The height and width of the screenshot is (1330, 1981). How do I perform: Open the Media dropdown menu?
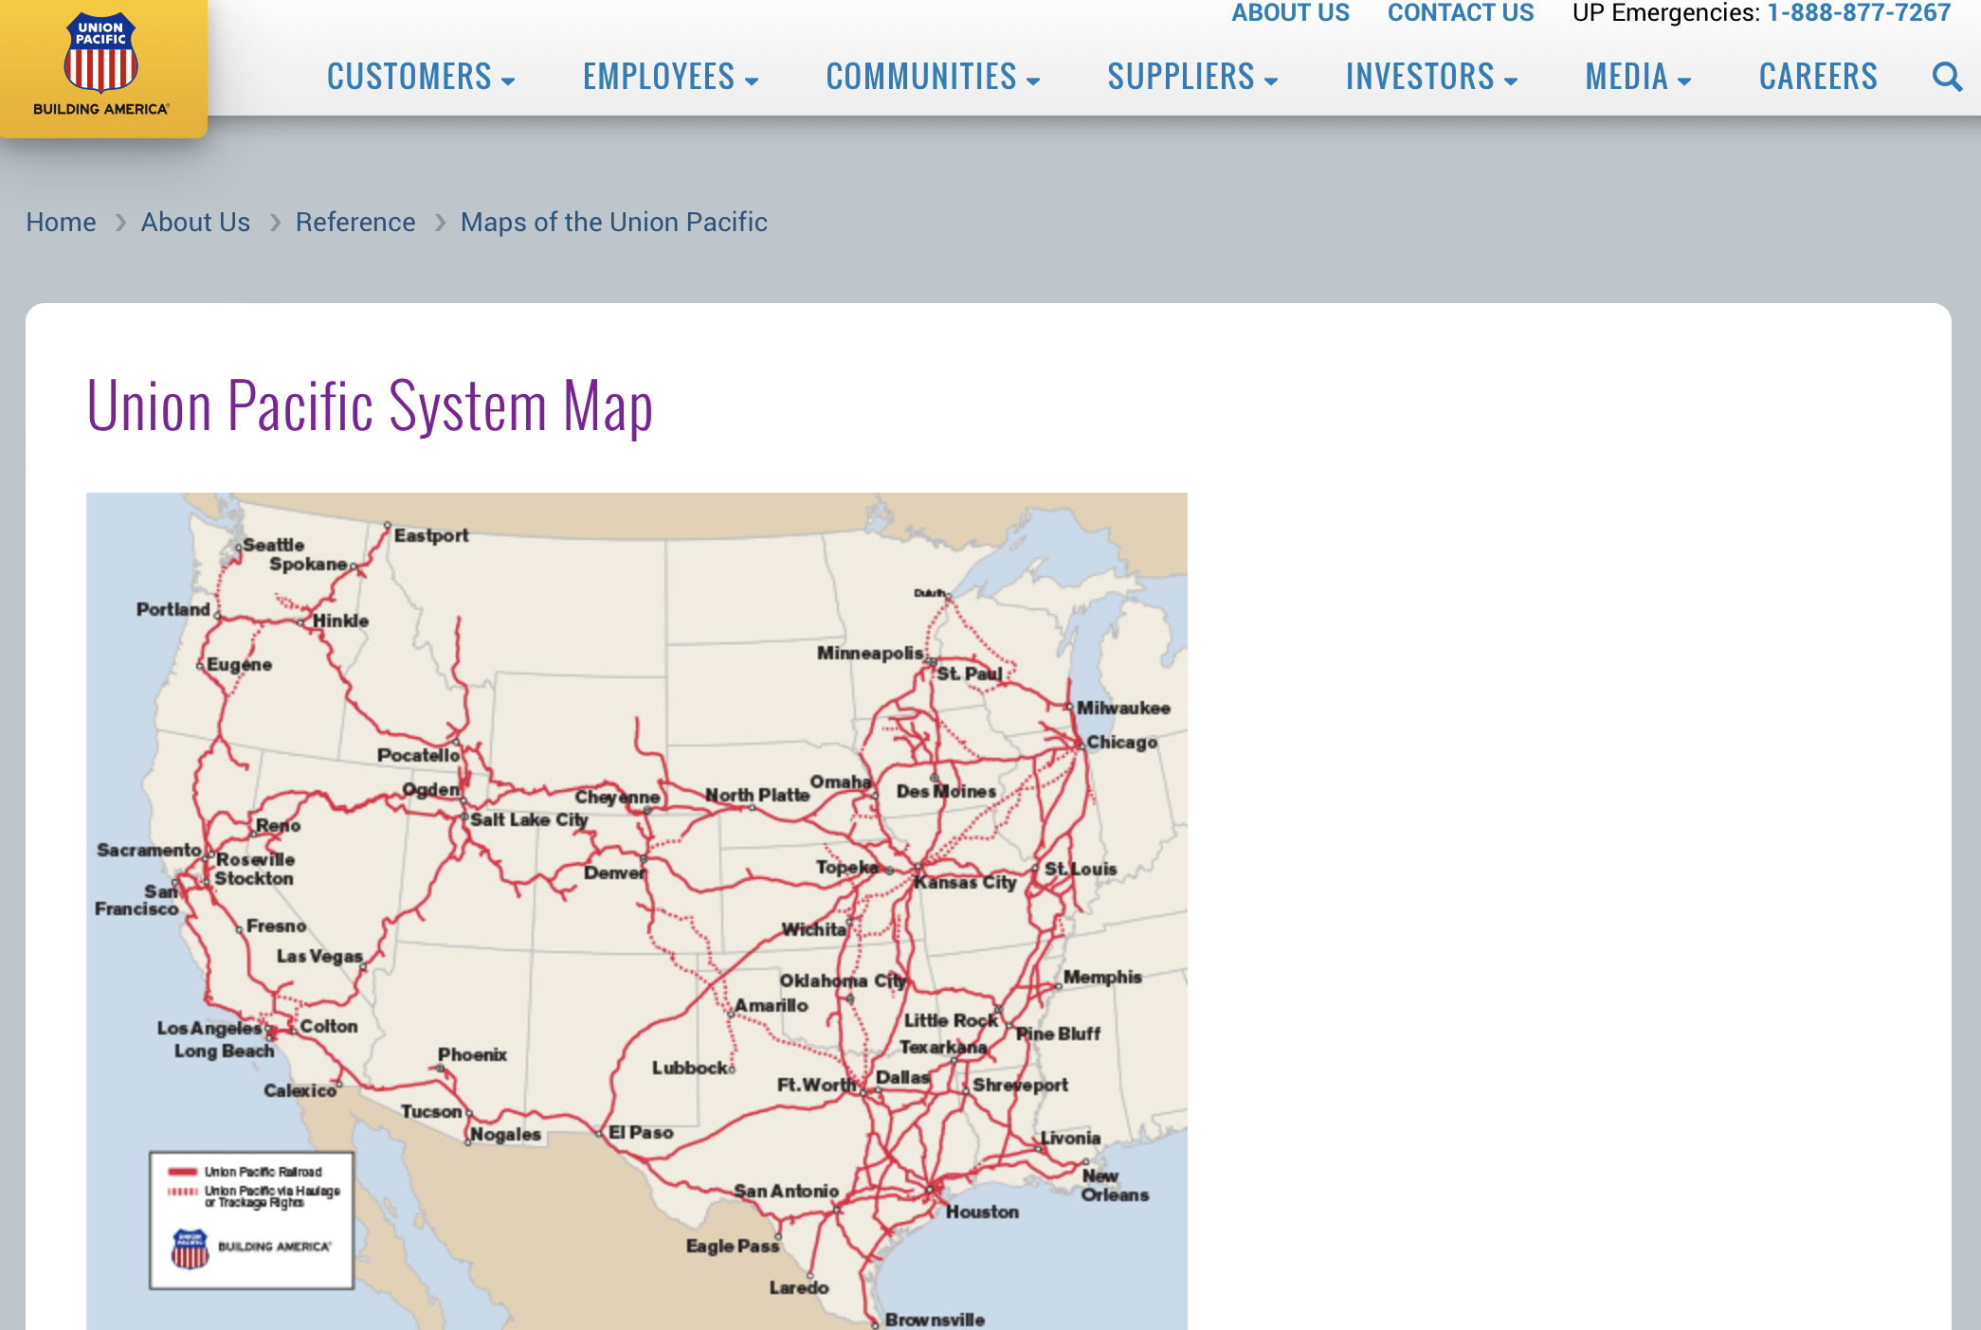click(x=1639, y=77)
